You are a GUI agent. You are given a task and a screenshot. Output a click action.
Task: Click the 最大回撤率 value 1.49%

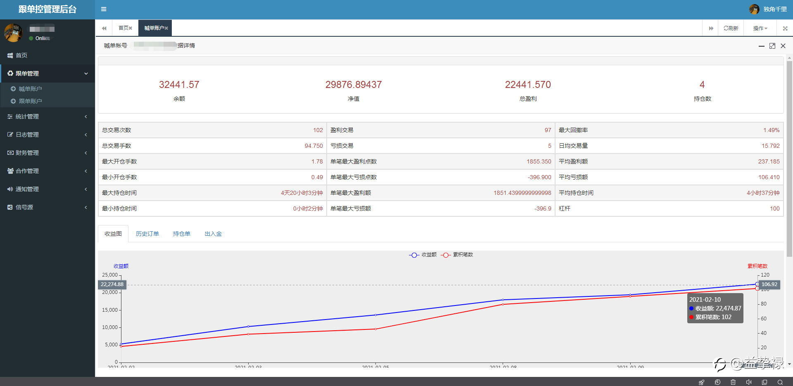pos(771,130)
